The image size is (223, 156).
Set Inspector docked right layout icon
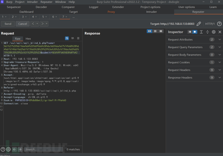point(195,32)
